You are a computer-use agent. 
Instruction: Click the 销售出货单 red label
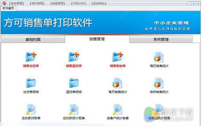31,66
